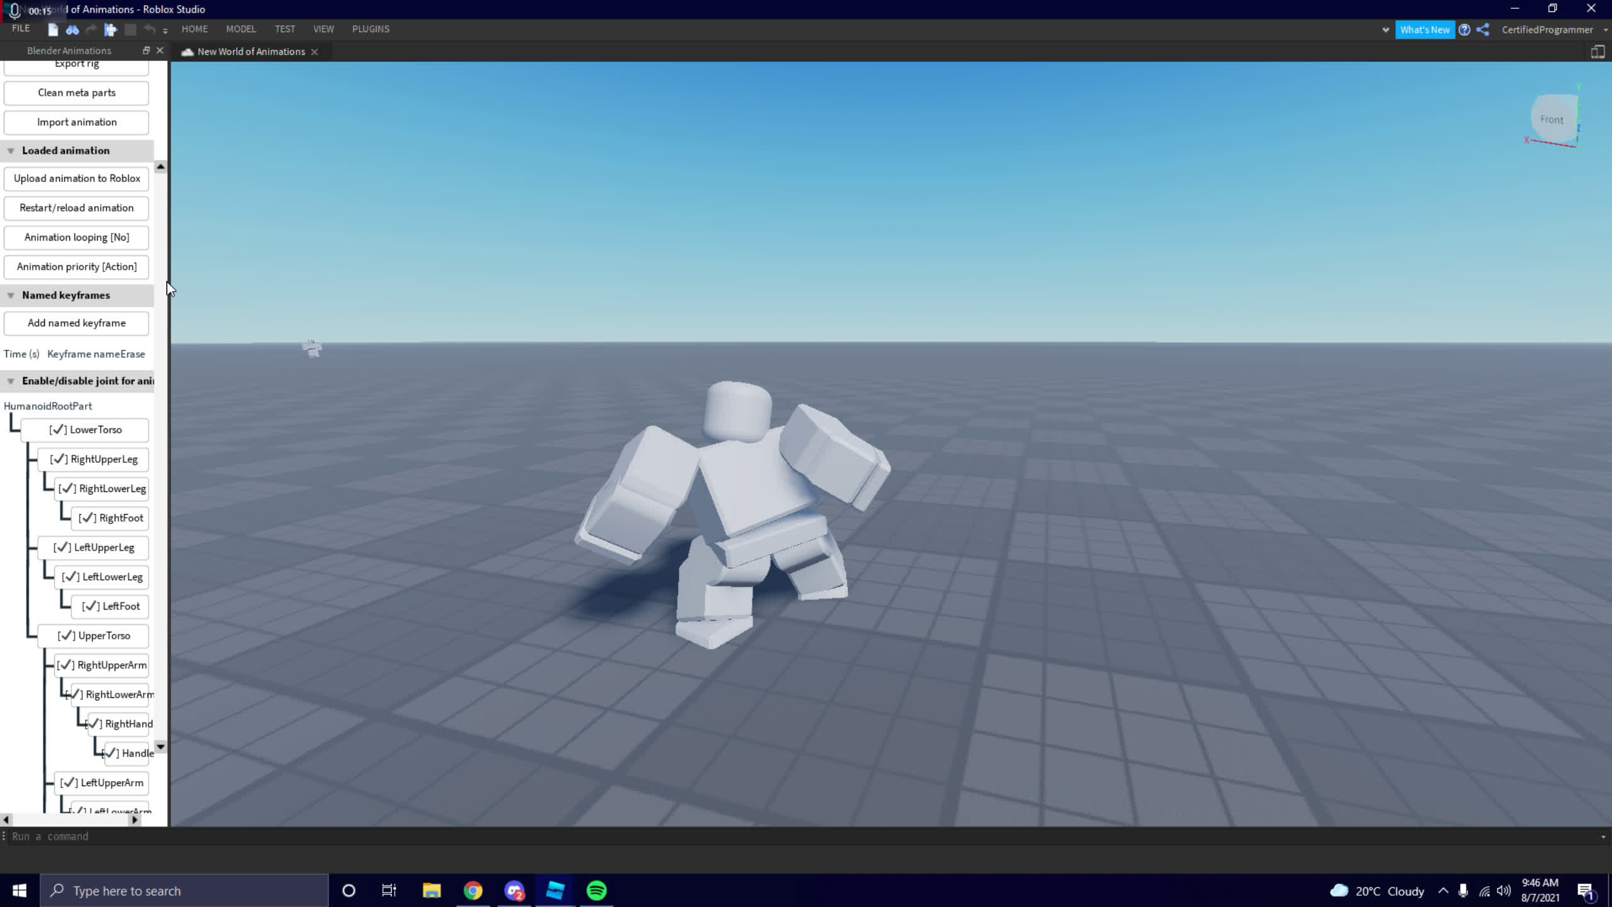Viewport: 1612px width, 907px height.
Task: Click the Play test icon in quick access bar
Action: (111, 30)
